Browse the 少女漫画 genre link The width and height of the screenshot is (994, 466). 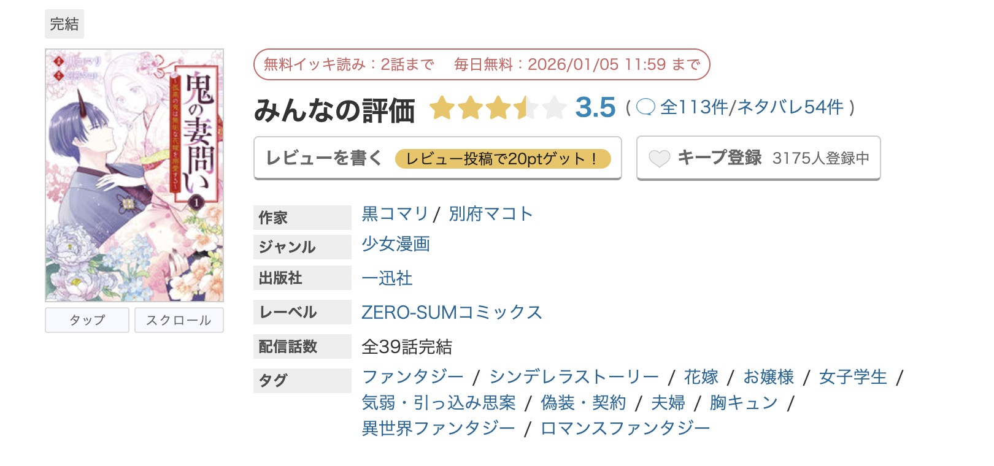[396, 245]
